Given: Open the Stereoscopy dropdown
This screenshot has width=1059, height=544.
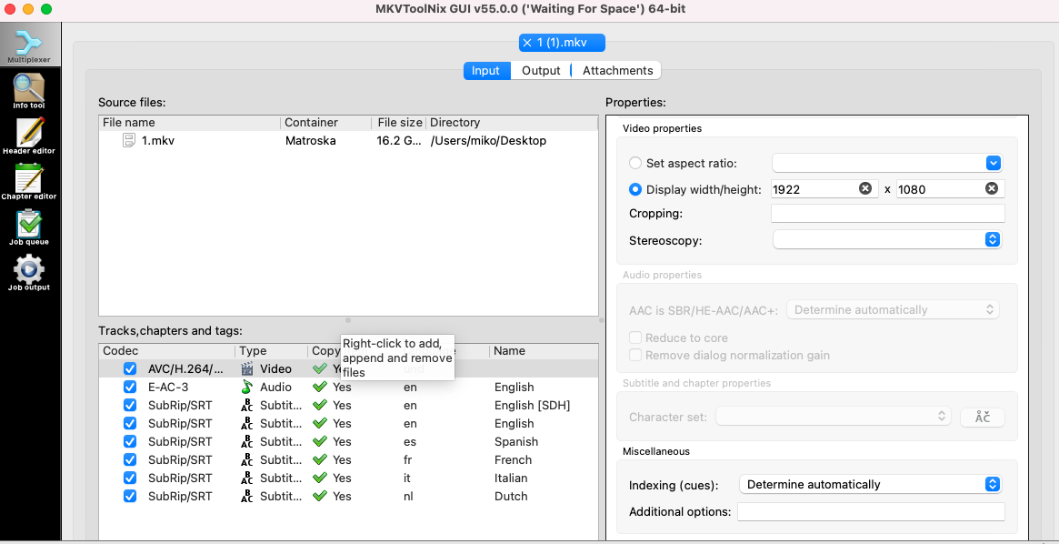Looking at the screenshot, I should [x=887, y=239].
